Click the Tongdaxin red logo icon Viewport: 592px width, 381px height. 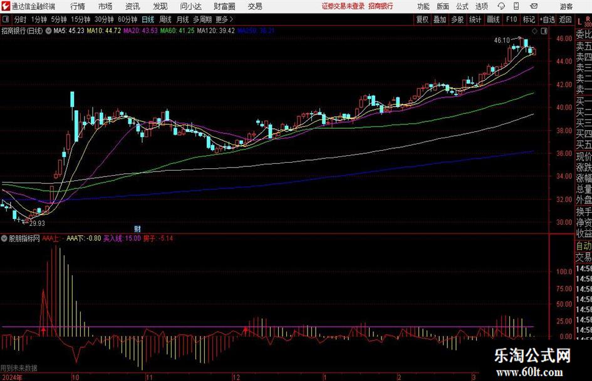click(6, 6)
